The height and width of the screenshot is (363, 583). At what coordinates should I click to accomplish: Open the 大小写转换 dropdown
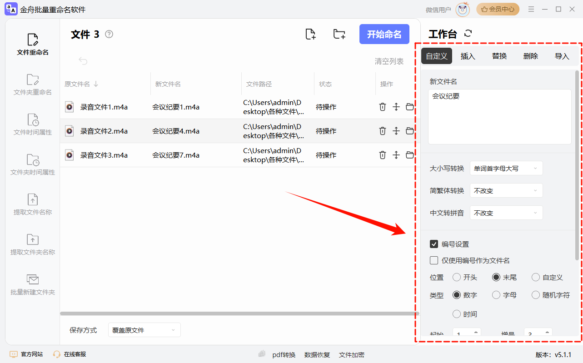pos(506,168)
